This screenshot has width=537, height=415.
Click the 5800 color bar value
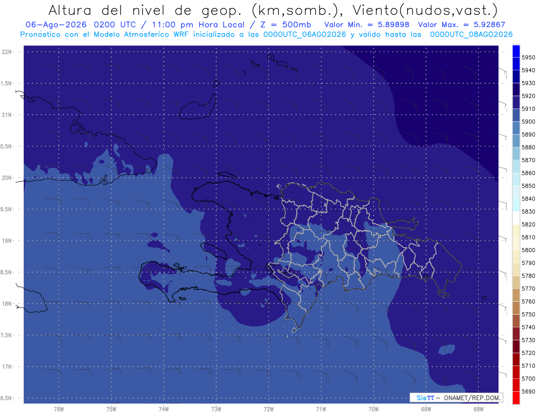(x=528, y=250)
